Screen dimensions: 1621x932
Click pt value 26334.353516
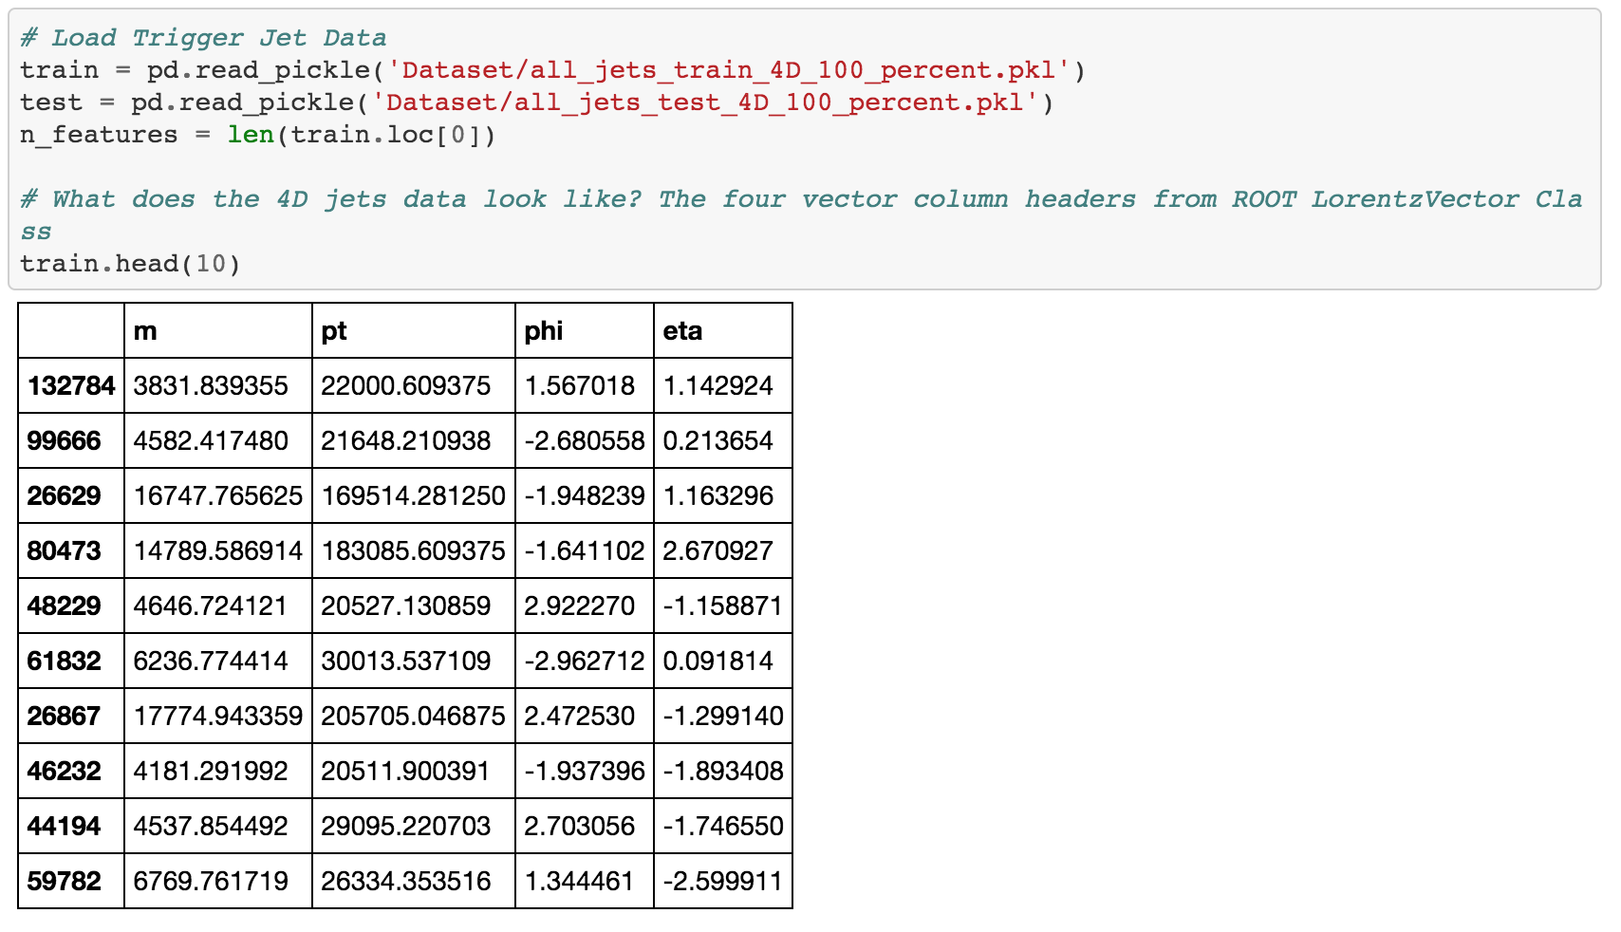click(x=406, y=881)
